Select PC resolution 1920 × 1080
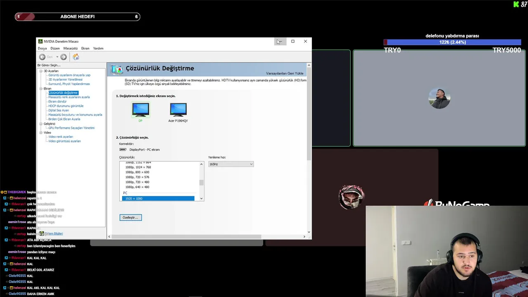 click(158, 198)
